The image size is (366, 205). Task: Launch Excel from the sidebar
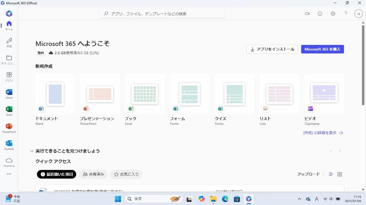[x=9, y=111]
